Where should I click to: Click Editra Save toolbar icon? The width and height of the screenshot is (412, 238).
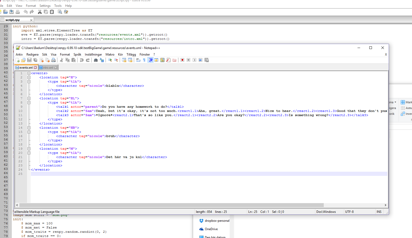pyautogui.click(x=12, y=12)
